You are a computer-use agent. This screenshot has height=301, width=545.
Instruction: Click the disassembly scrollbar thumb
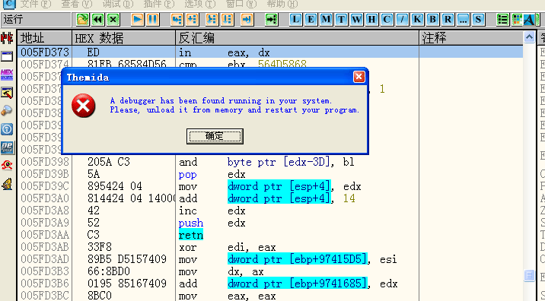tap(529, 276)
